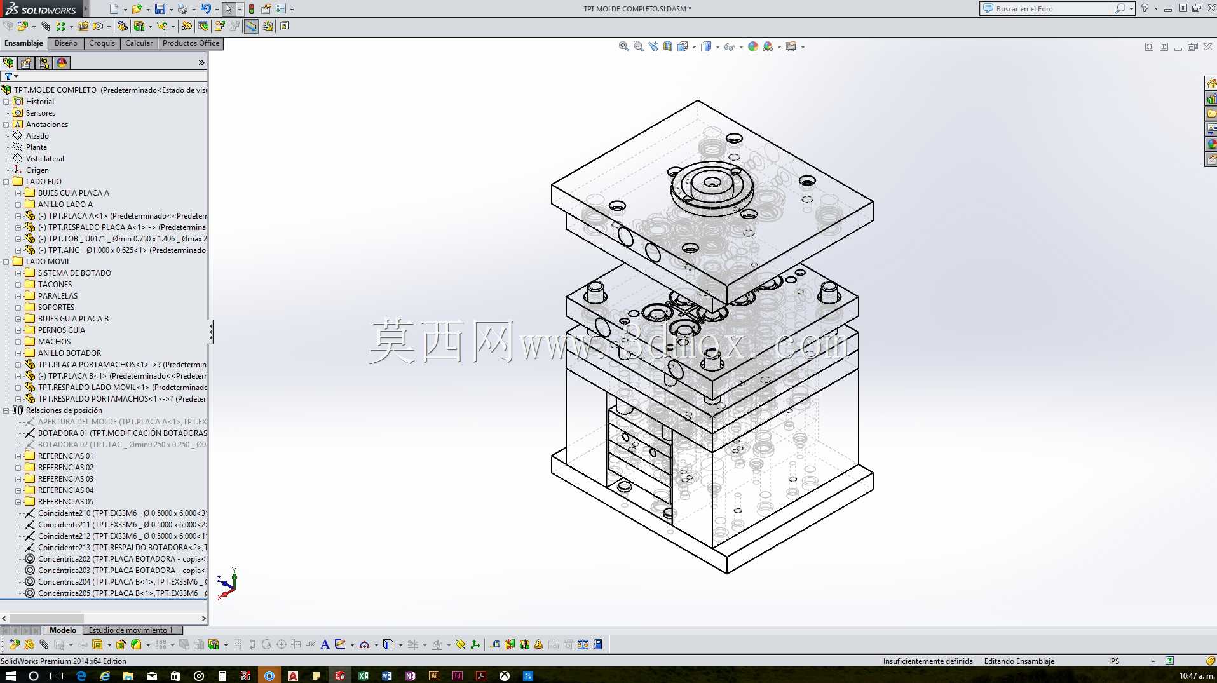Open SolidWorks Resources home icon in task pane

click(1211, 84)
